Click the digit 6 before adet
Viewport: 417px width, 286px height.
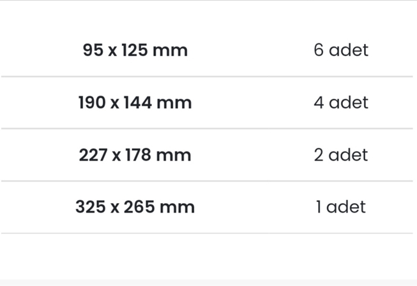tap(319, 50)
